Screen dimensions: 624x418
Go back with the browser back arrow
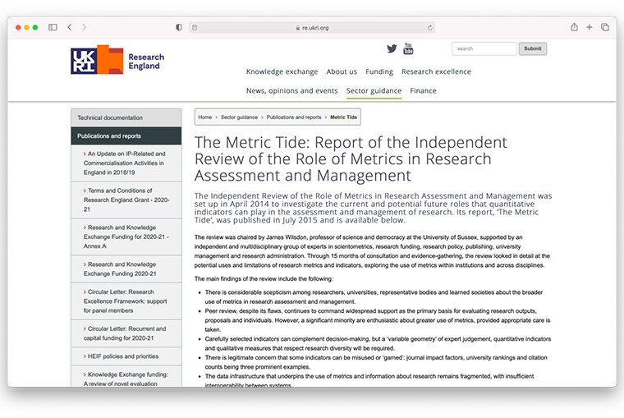click(70, 27)
